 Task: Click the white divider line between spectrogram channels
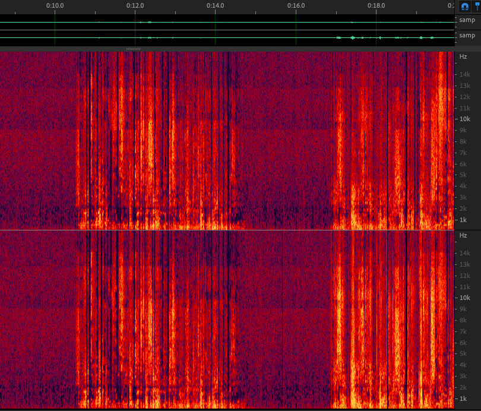point(226,230)
